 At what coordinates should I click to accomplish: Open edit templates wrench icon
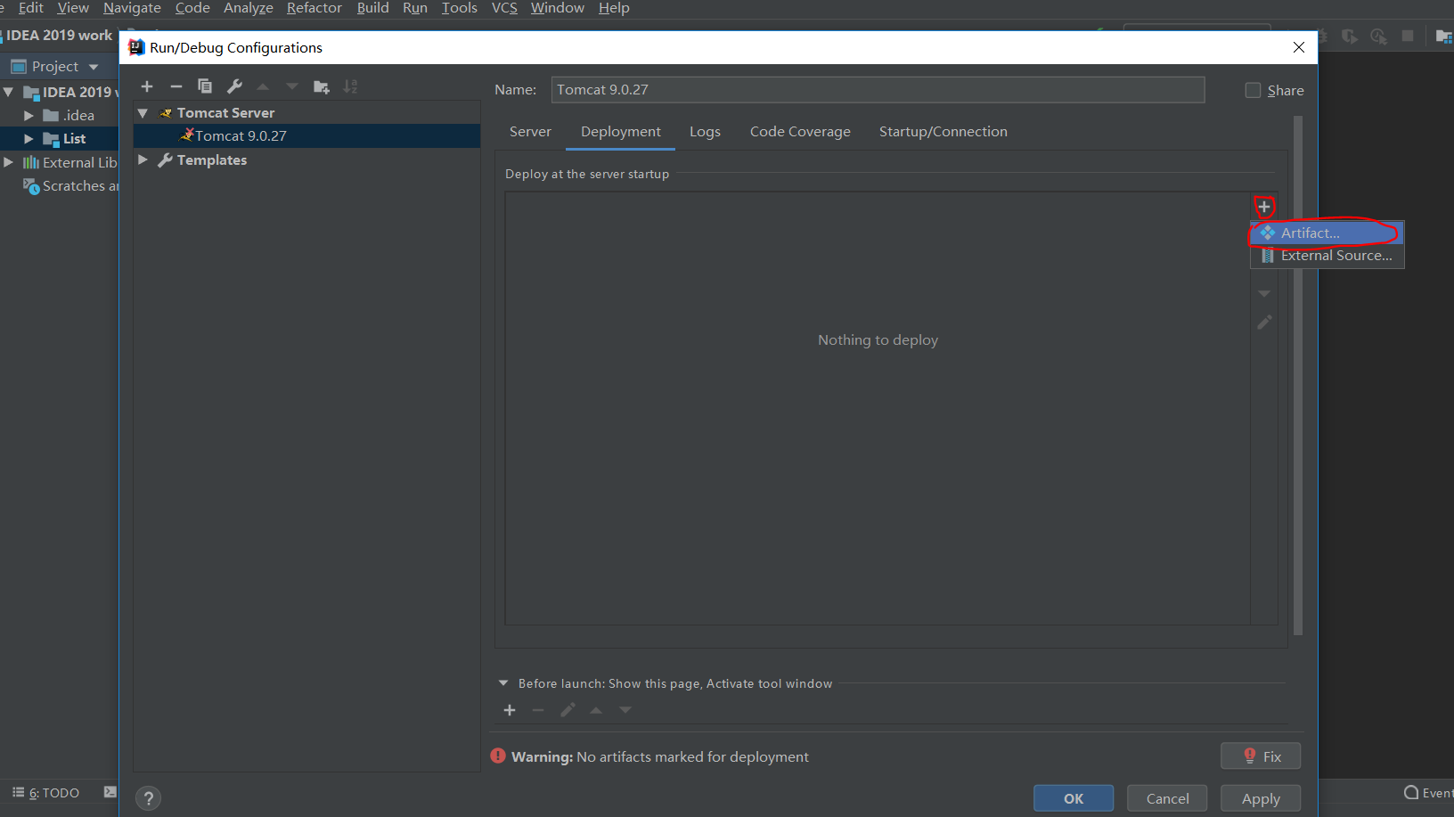pos(234,86)
